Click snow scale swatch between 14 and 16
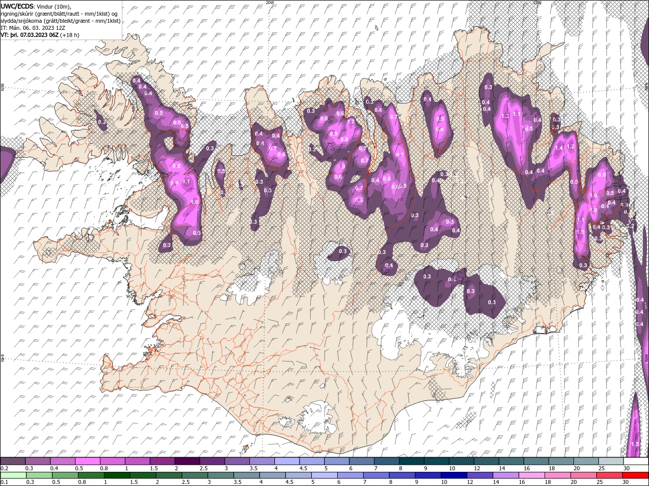 511,461
